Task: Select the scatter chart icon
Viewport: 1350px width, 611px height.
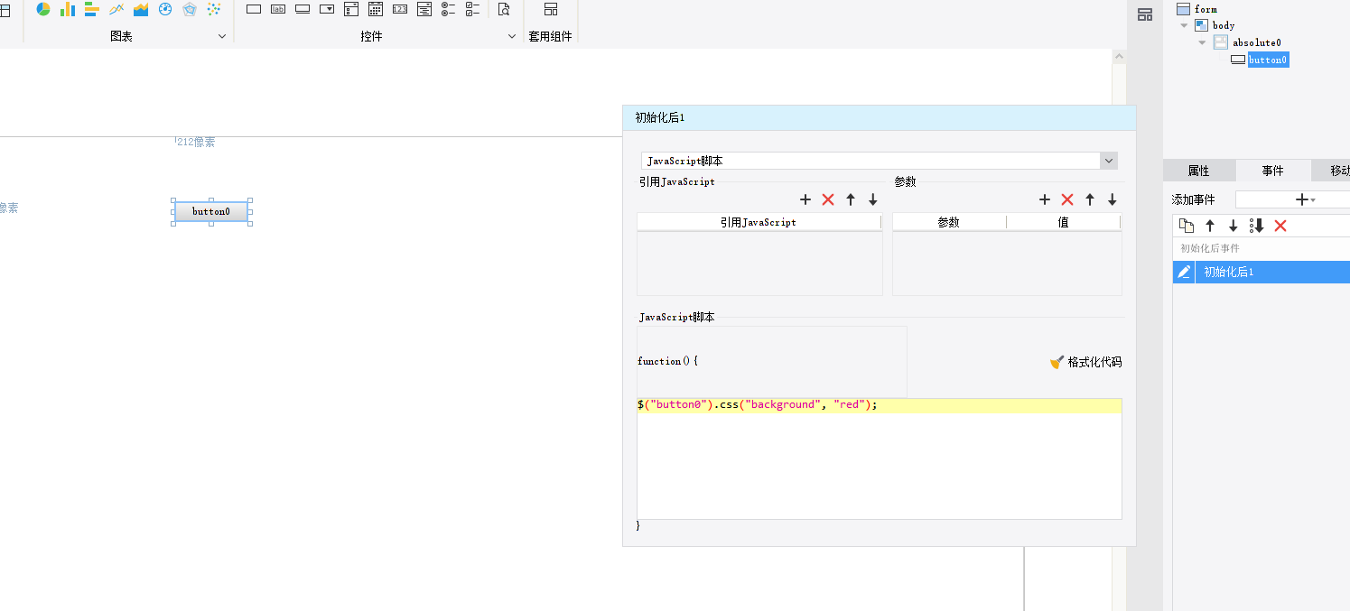Action: click(214, 9)
